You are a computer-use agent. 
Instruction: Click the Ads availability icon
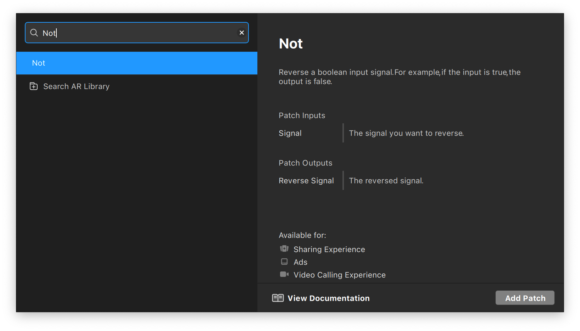pos(284,262)
